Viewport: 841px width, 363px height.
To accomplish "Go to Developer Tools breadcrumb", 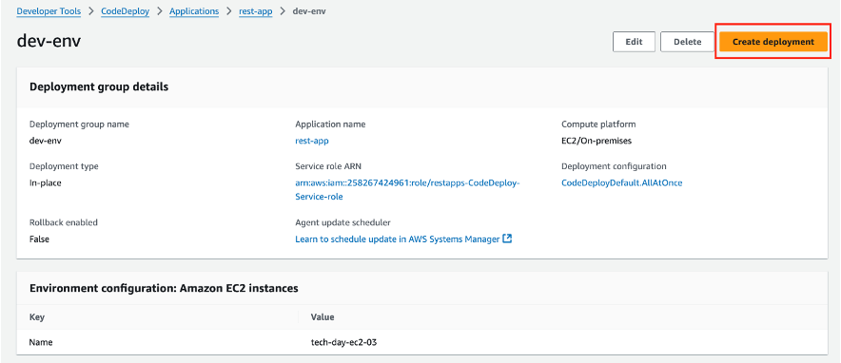I will 49,11.
